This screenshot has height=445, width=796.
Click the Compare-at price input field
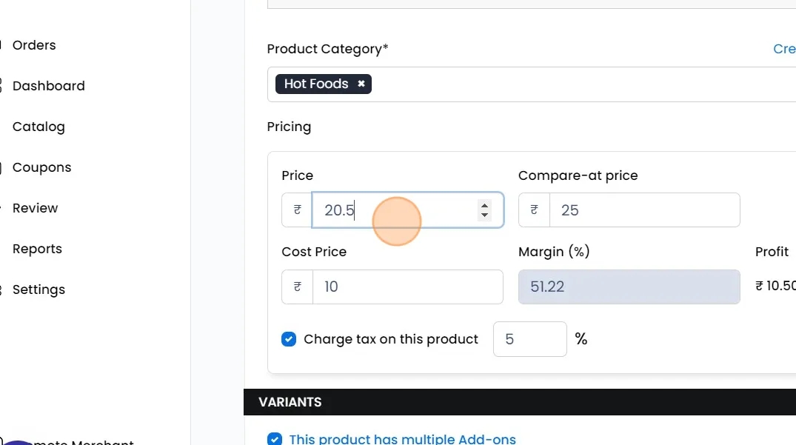(x=643, y=210)
